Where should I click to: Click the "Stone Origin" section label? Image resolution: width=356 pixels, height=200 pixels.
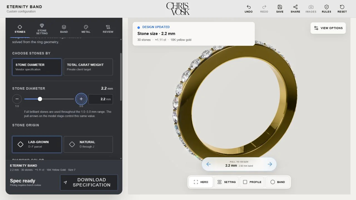tap(26, 125)
